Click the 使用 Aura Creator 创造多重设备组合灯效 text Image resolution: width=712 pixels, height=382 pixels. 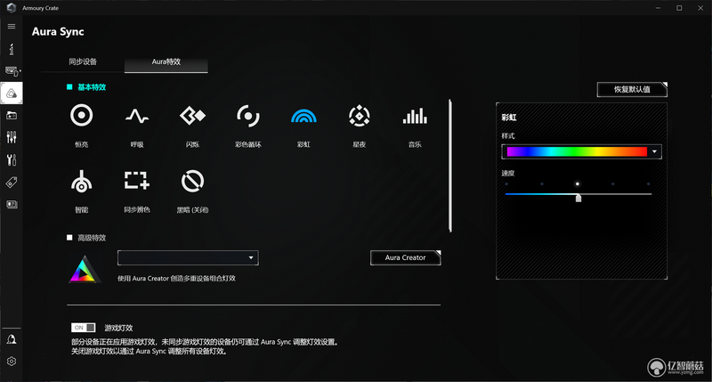coord(176,279)
